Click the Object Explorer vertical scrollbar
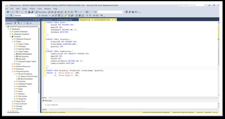225x119 pixels. [39, 60]
